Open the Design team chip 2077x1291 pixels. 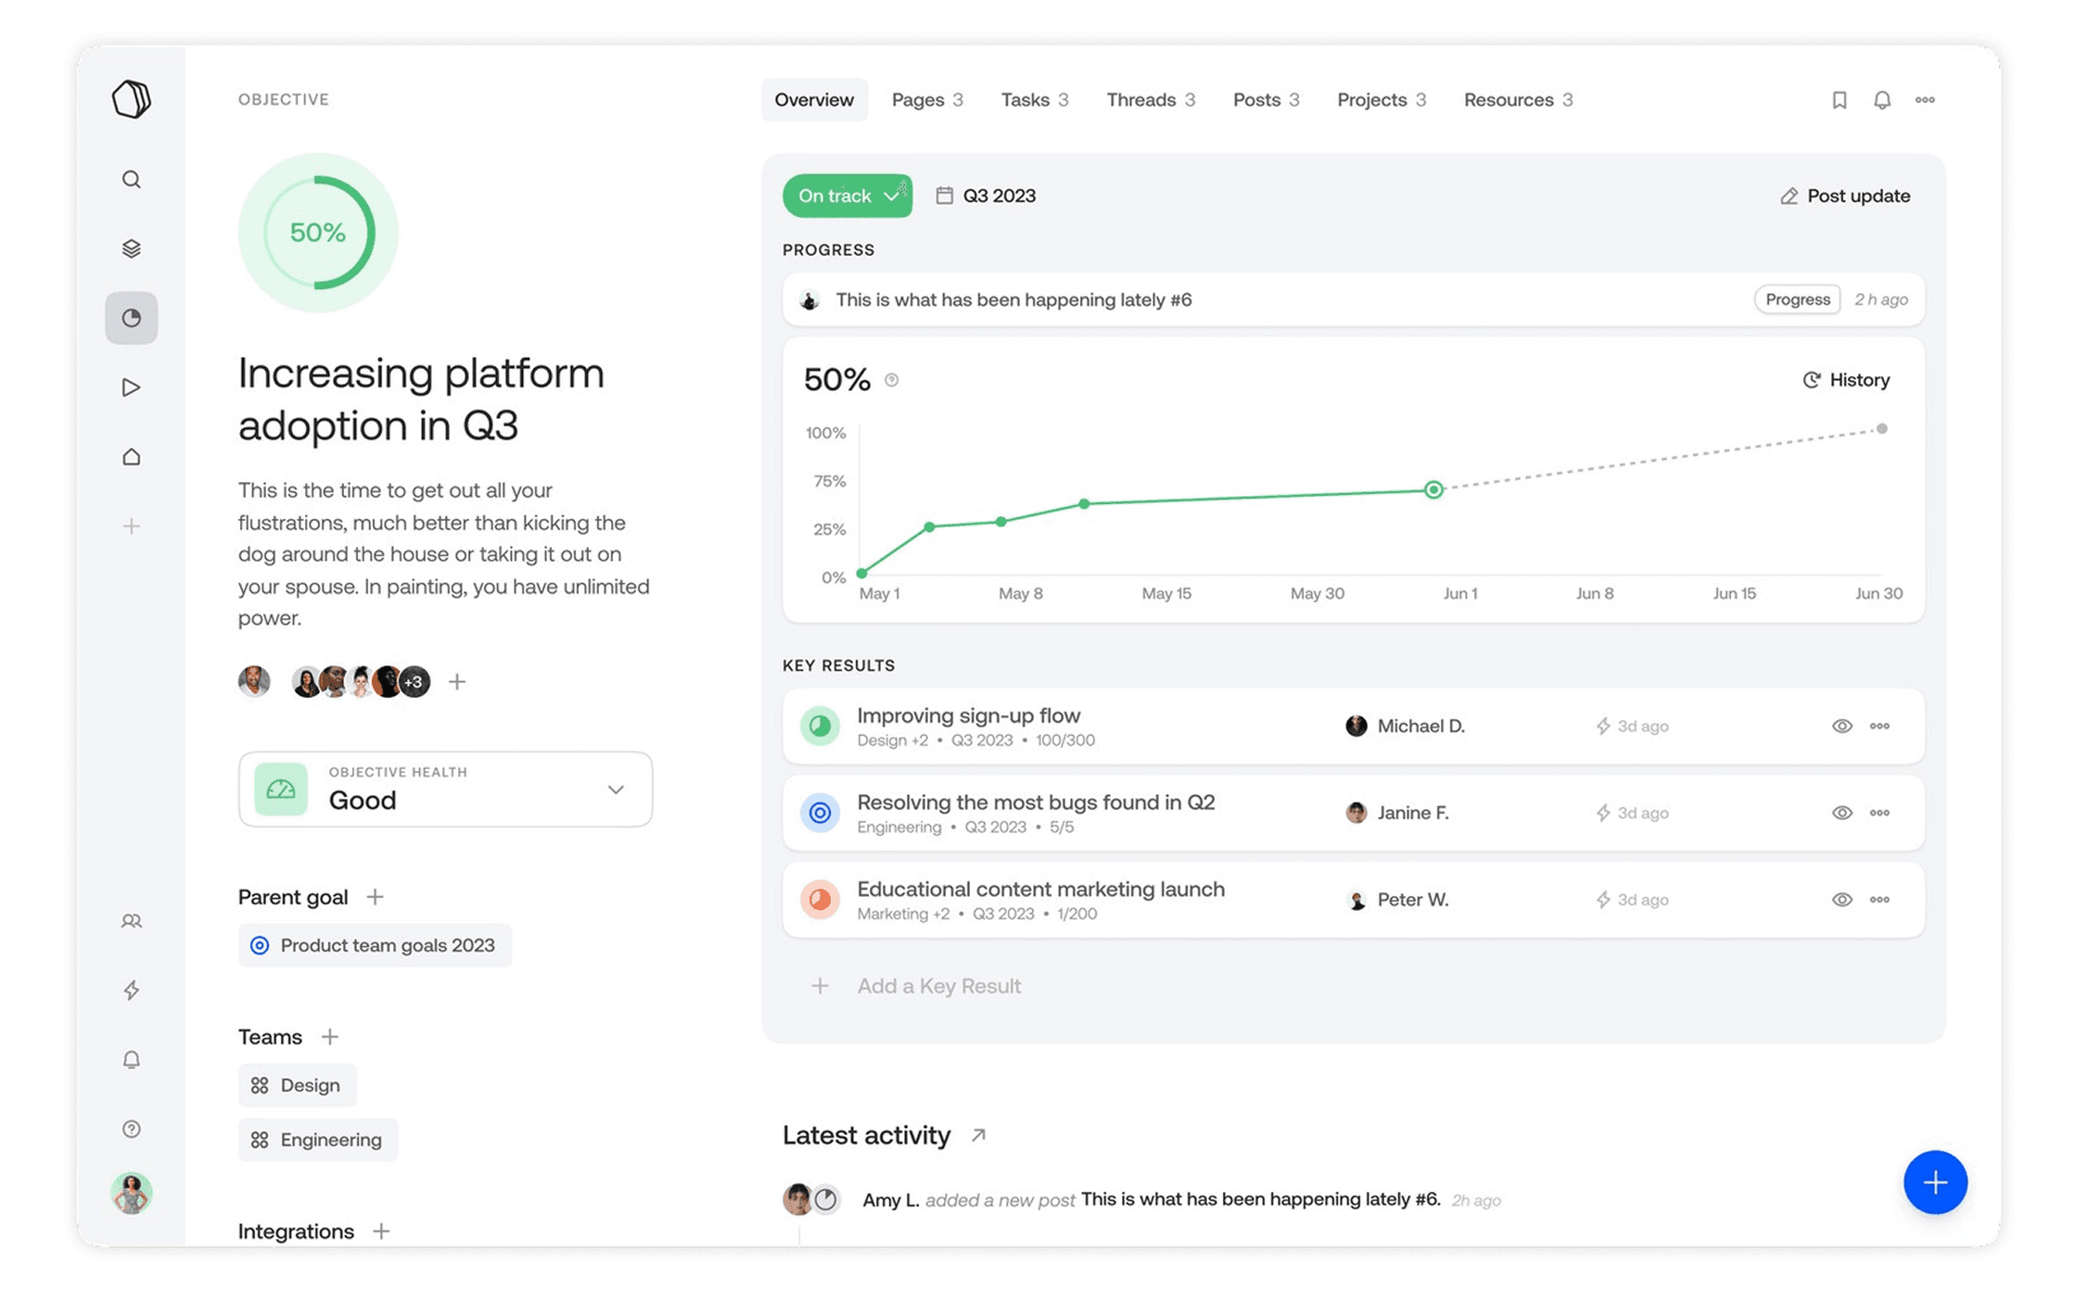click(x=297, y=1085)
